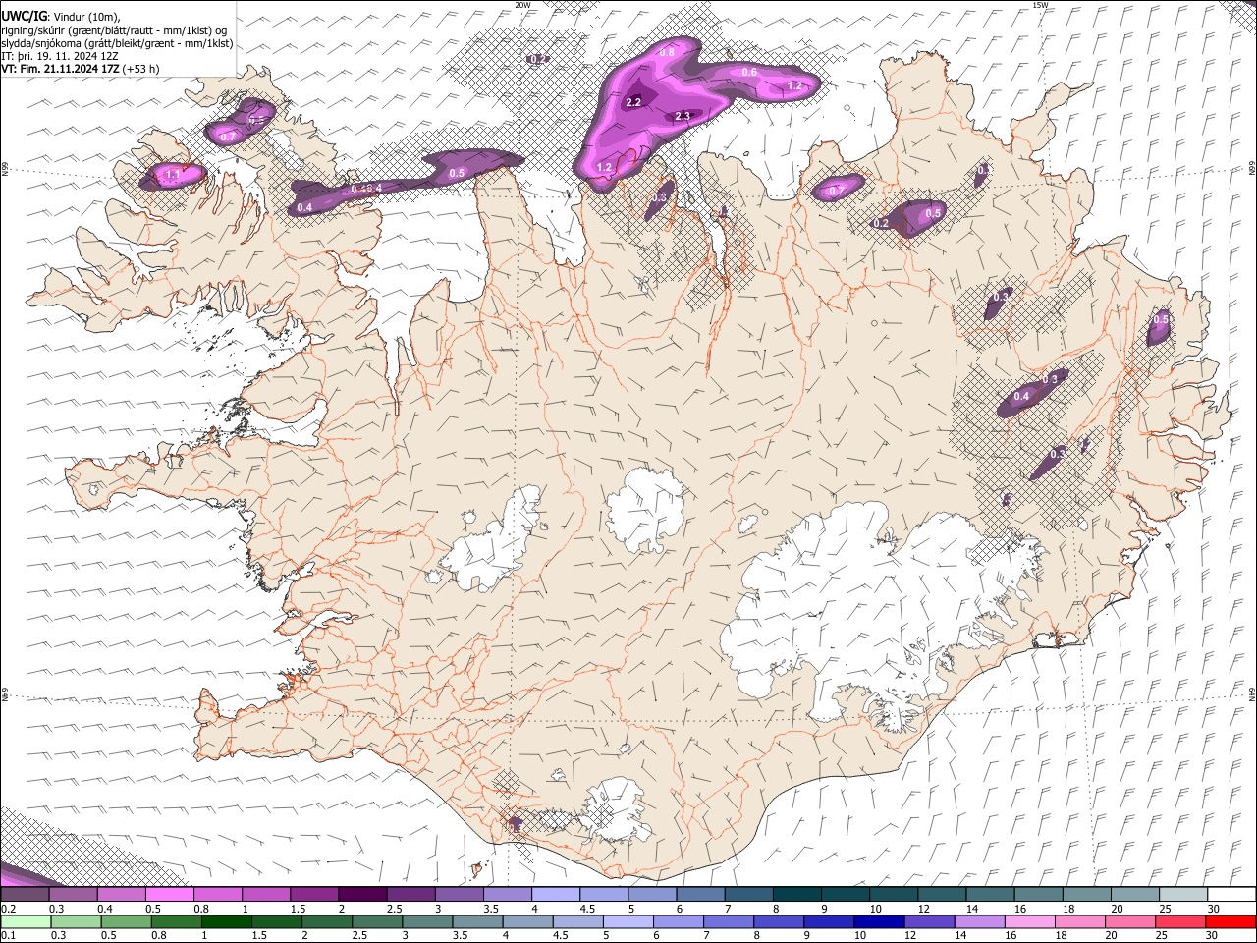
Task: Click the palest green 0.1 swatch in rain legend
Action: (25, 922)
